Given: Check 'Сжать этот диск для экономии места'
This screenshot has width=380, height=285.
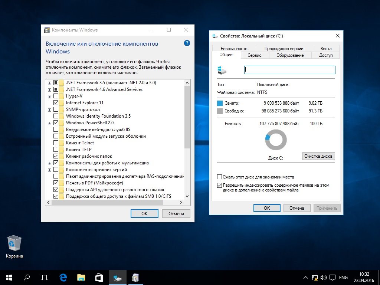Looking at the screenshot, I should 220,177.
